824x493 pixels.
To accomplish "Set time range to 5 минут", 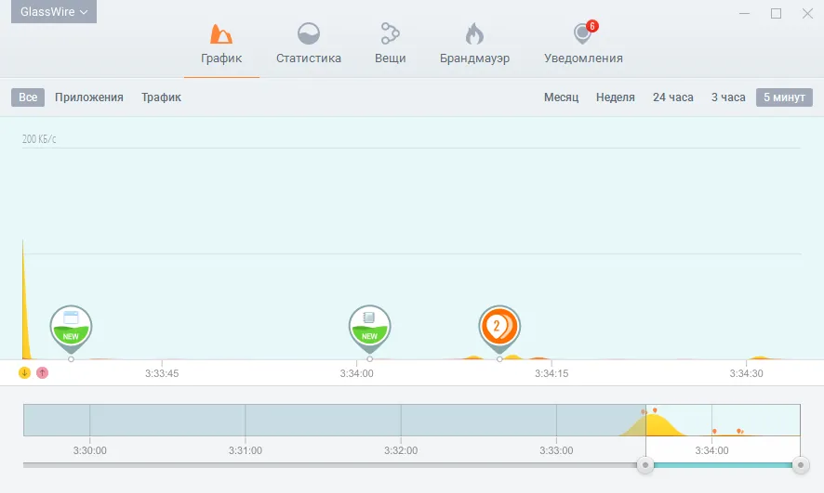I will (x=784, y=97).
